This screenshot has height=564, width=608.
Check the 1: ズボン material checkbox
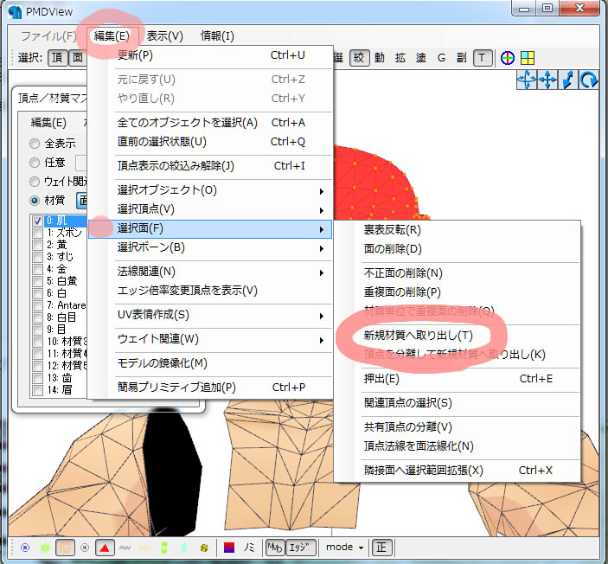point(37,233)
